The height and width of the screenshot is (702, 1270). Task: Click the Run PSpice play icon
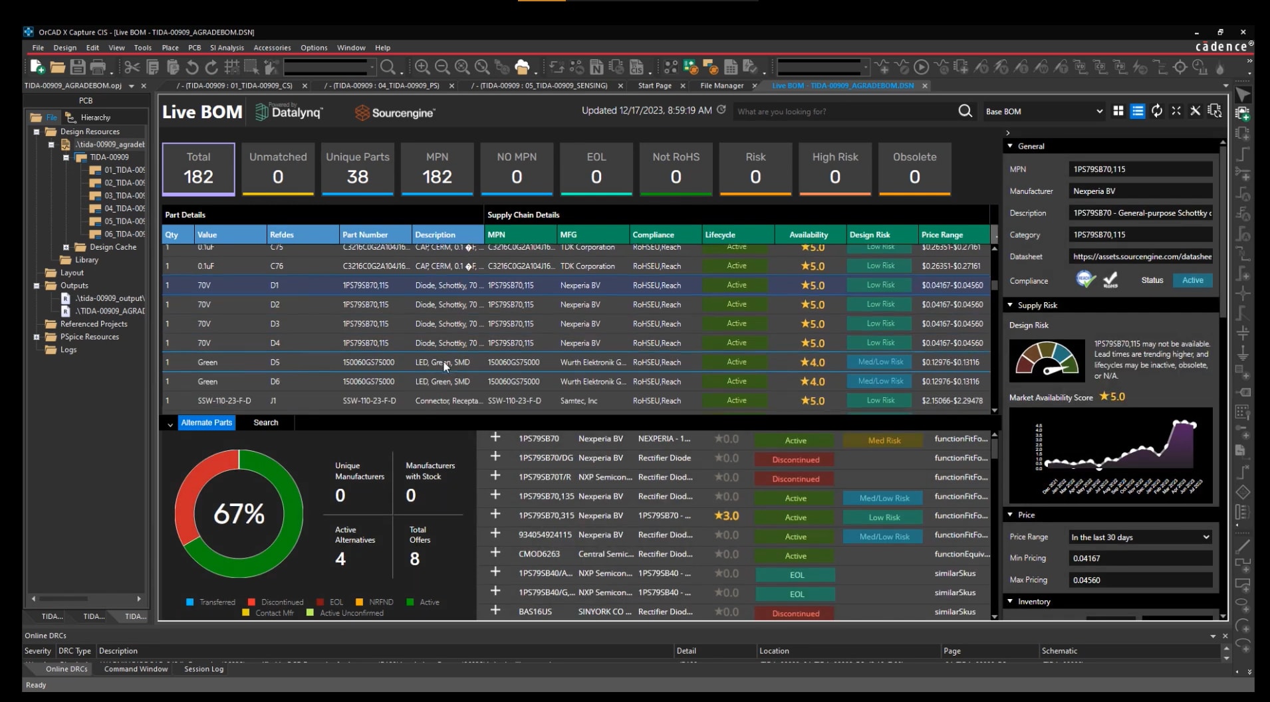[x=922, y=67]
